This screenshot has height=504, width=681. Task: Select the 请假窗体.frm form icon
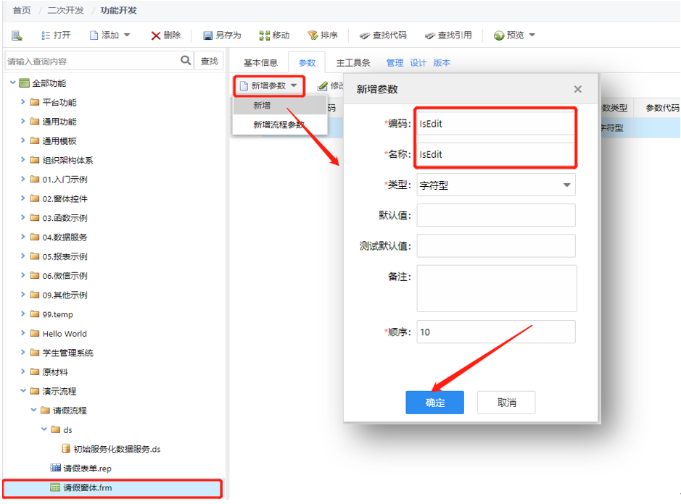tap(55, 487)
